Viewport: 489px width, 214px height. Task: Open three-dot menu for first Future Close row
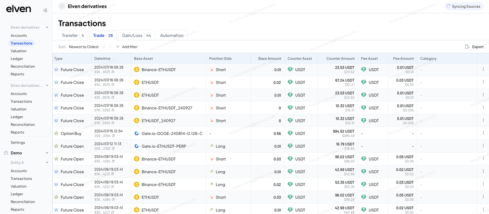(483, 69)
